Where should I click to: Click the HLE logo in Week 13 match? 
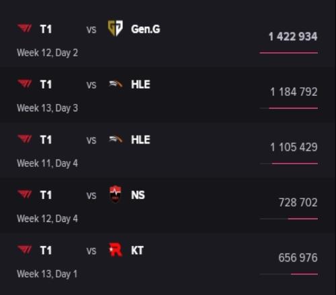point(116,84)
